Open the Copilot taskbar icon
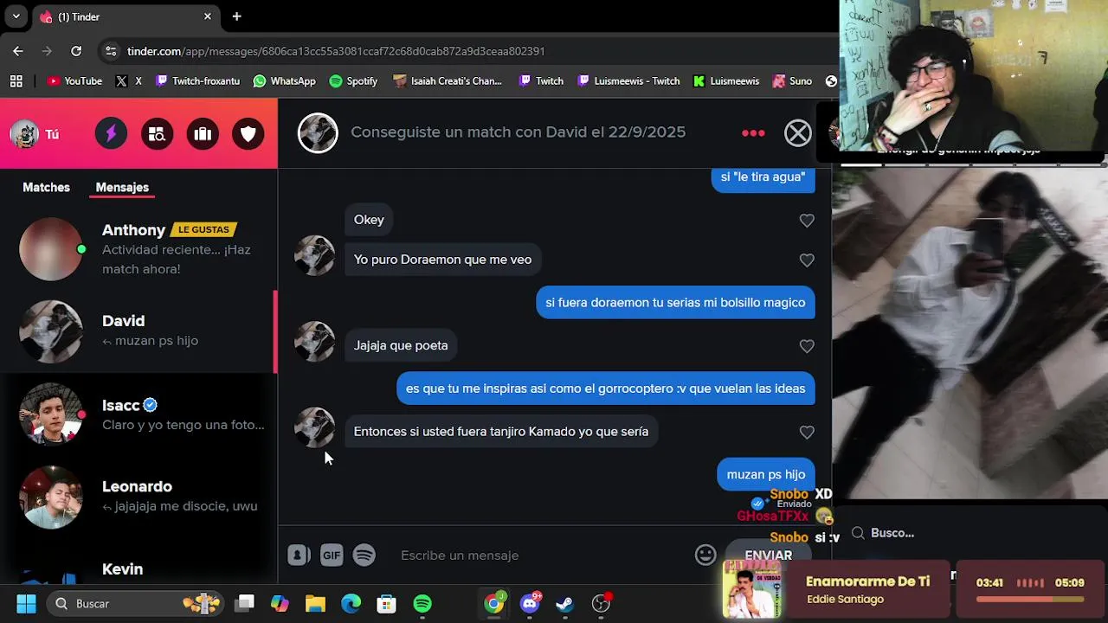Image resolution: width=1108 pixels, height=623 pixels. (x=280, y=604)
